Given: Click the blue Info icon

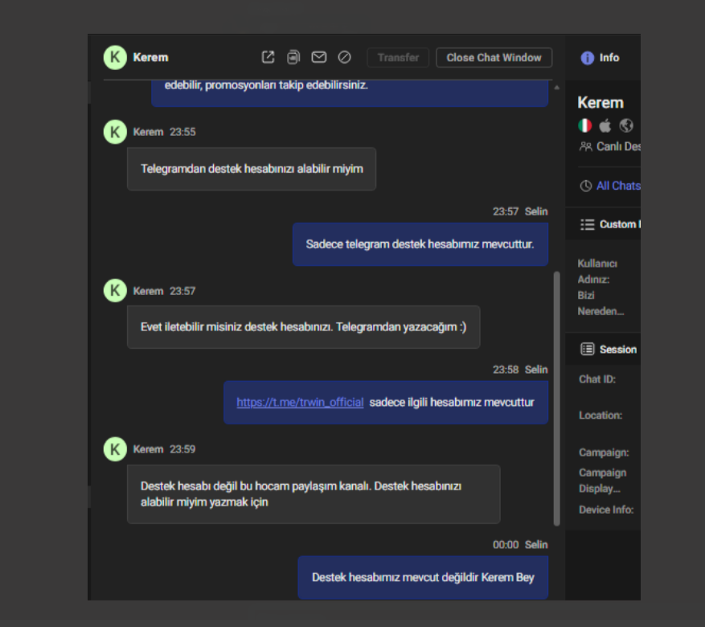Looking at the screenshot, I should (587, 58).
